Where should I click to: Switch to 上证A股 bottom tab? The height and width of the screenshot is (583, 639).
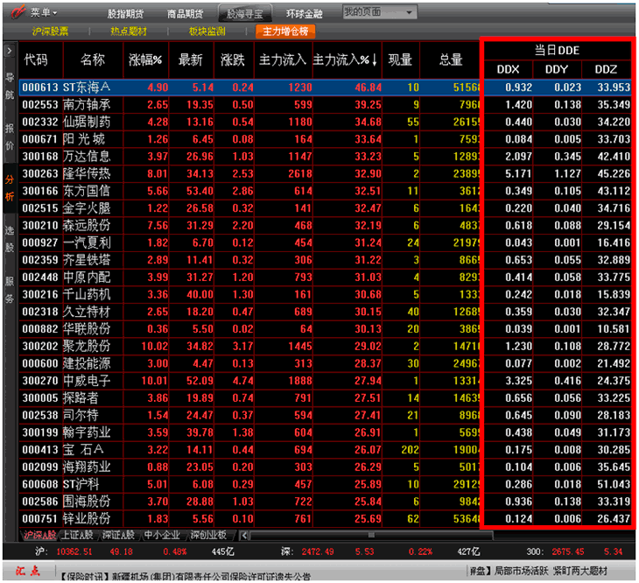(77, 535)
